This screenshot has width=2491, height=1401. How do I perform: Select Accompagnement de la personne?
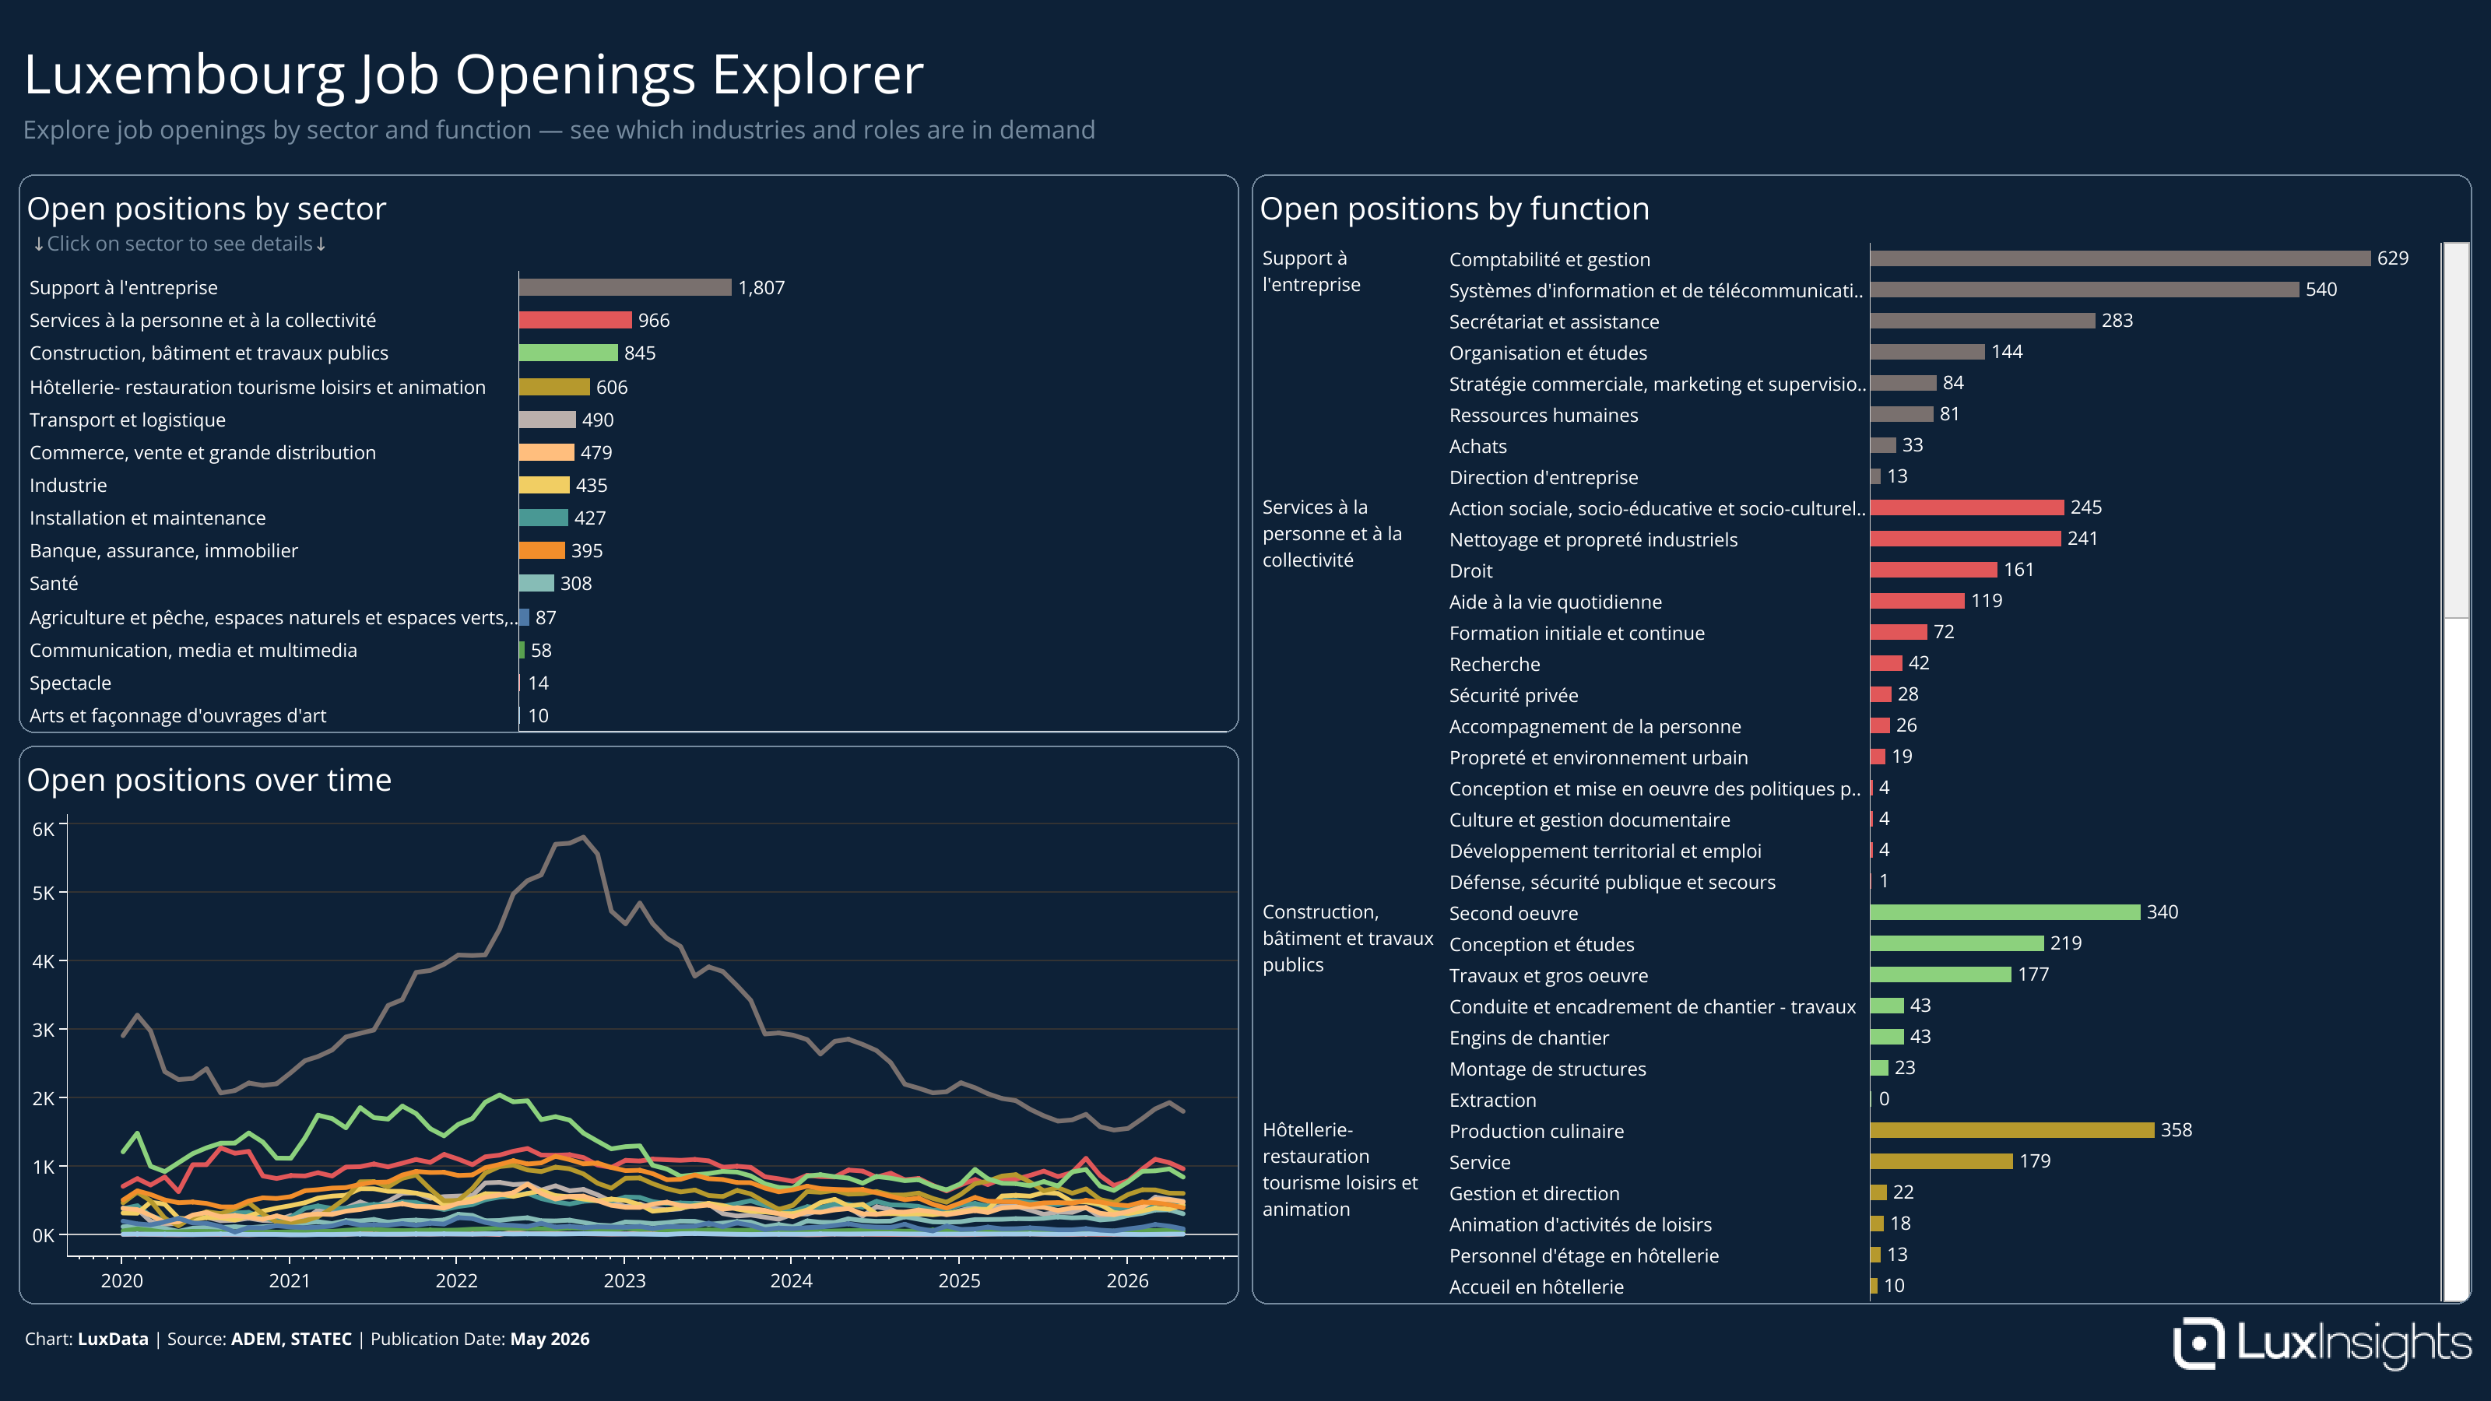point(1594,727)
